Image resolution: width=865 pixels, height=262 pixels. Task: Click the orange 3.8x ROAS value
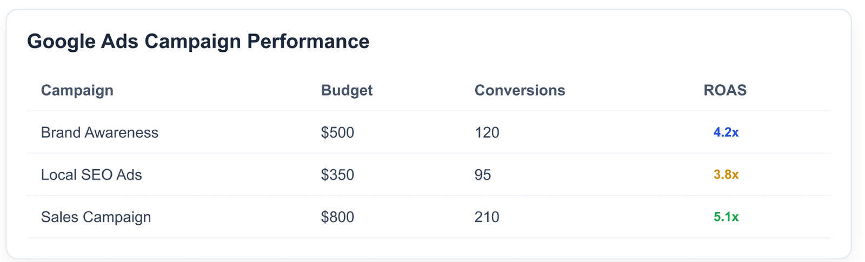pos(726,174)
